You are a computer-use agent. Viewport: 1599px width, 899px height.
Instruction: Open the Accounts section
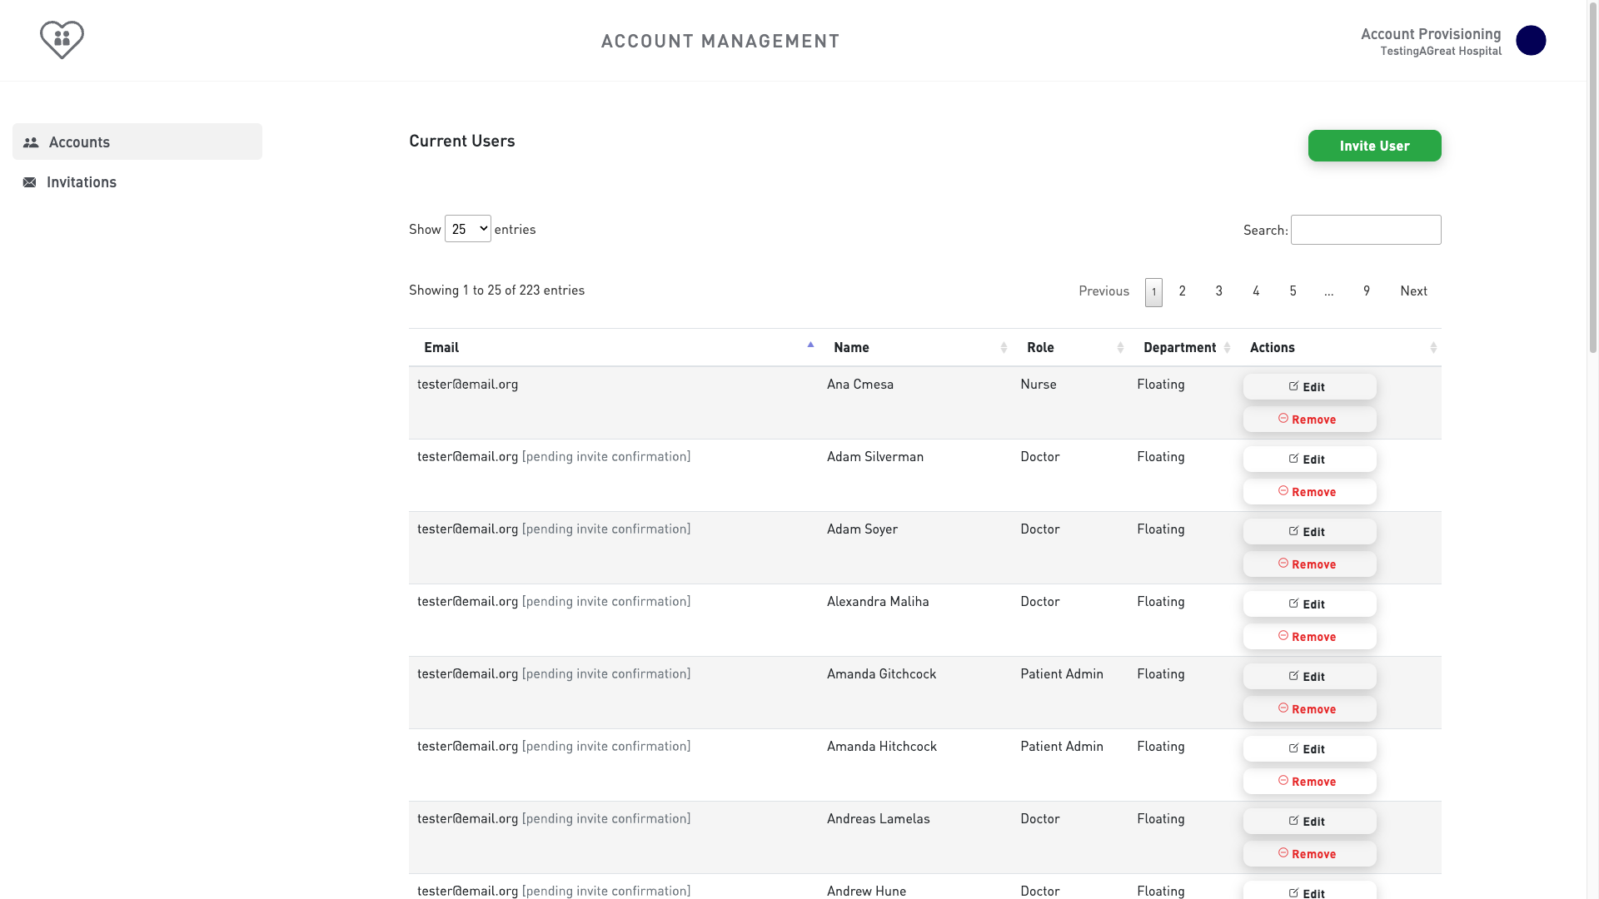click(137, 142)
